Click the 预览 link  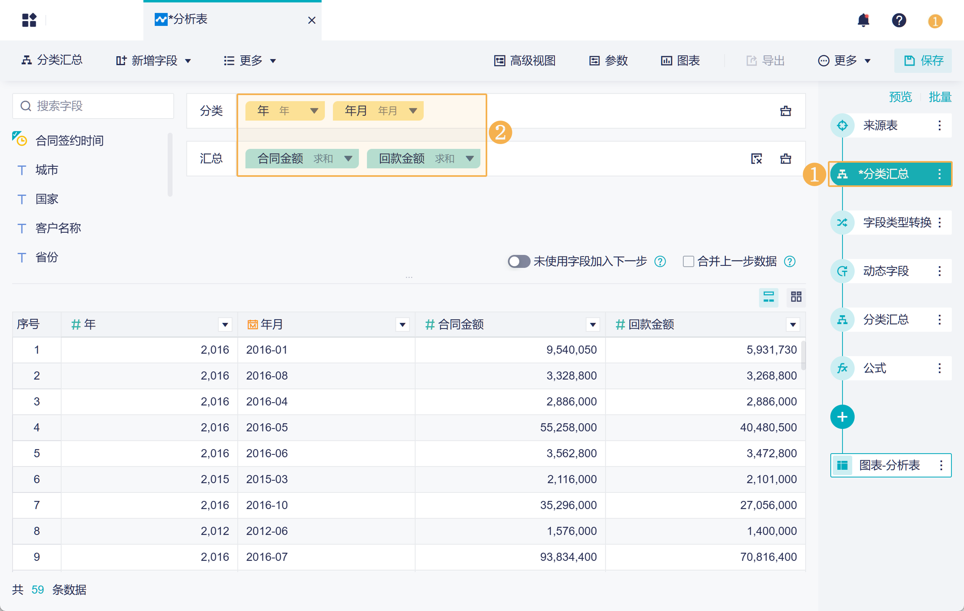900,97
